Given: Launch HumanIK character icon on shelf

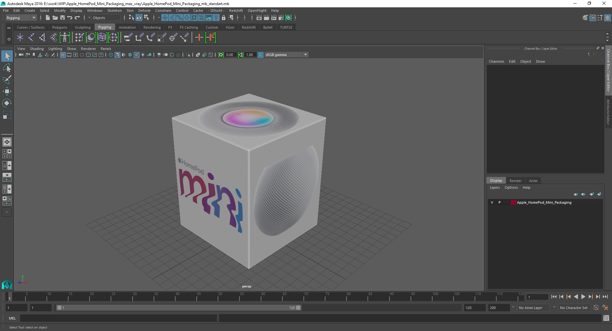Looking at the screenshot, I should (x=65, y=38).
